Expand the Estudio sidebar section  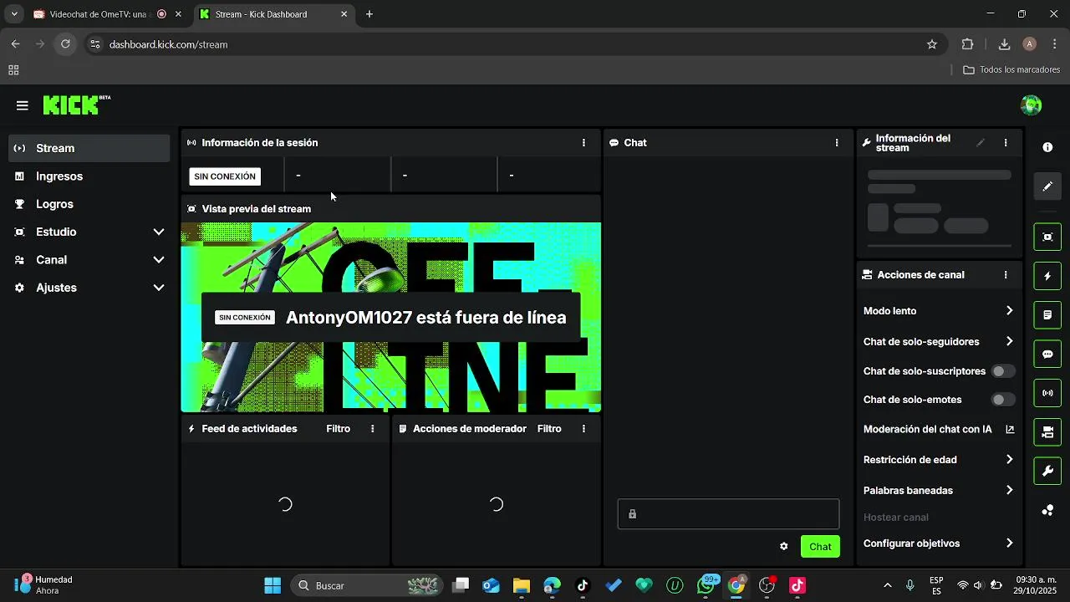[89, 232]
